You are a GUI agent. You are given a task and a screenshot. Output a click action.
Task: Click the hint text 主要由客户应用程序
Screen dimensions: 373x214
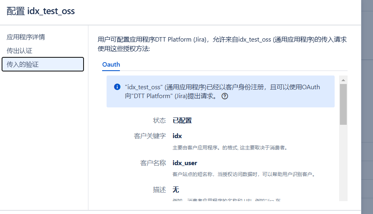pyautogui.click(x=231, y=148)
